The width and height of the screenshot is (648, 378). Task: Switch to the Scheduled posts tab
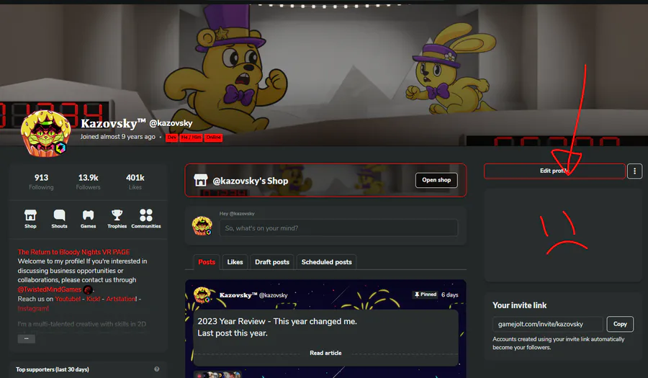pos(326,262)
